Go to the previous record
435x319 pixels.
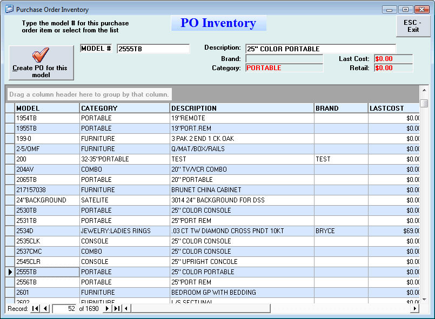(x=45, y=309)
